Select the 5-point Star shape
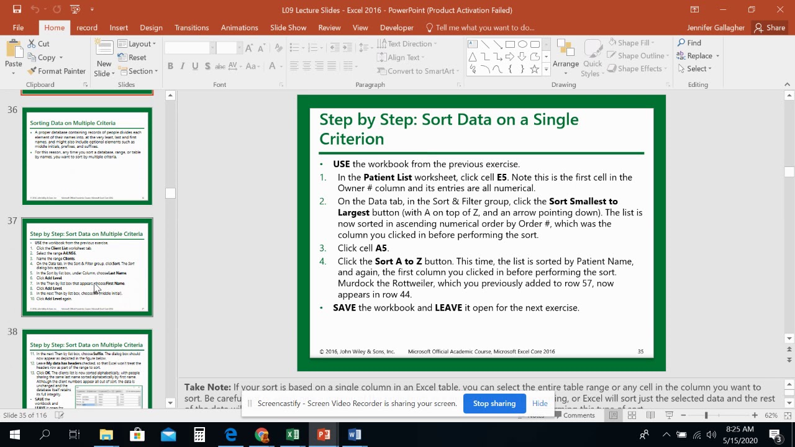 point(535,69)
